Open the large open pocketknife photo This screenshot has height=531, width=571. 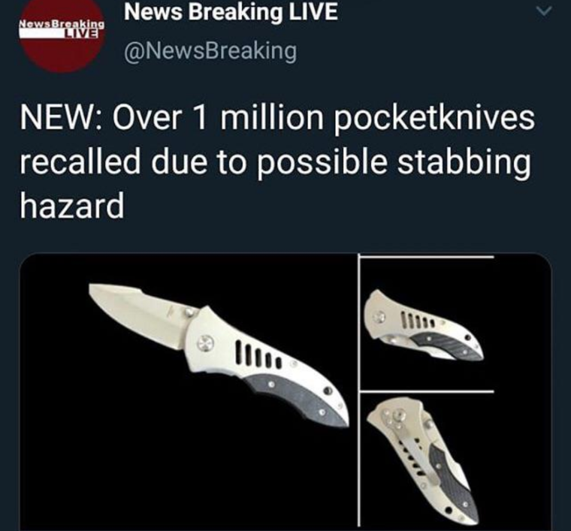click(x=189, y=391)
